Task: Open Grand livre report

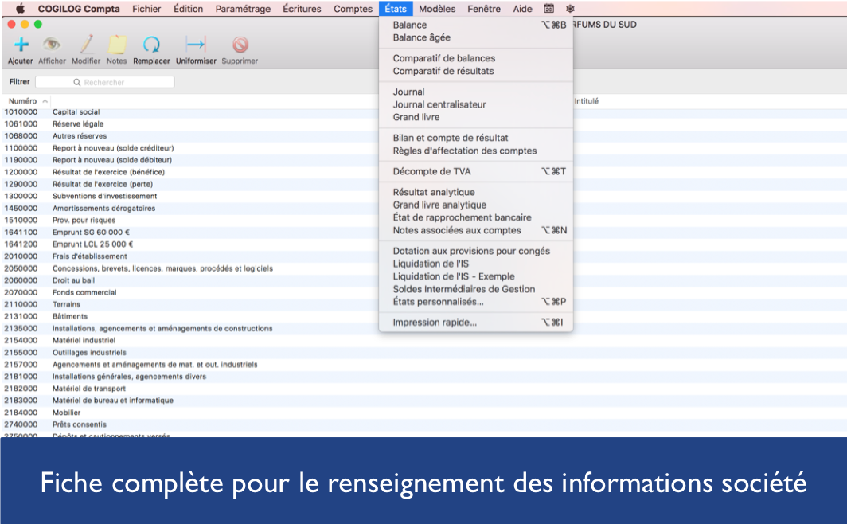Action: pyautogui.click(x=476, y=117)
